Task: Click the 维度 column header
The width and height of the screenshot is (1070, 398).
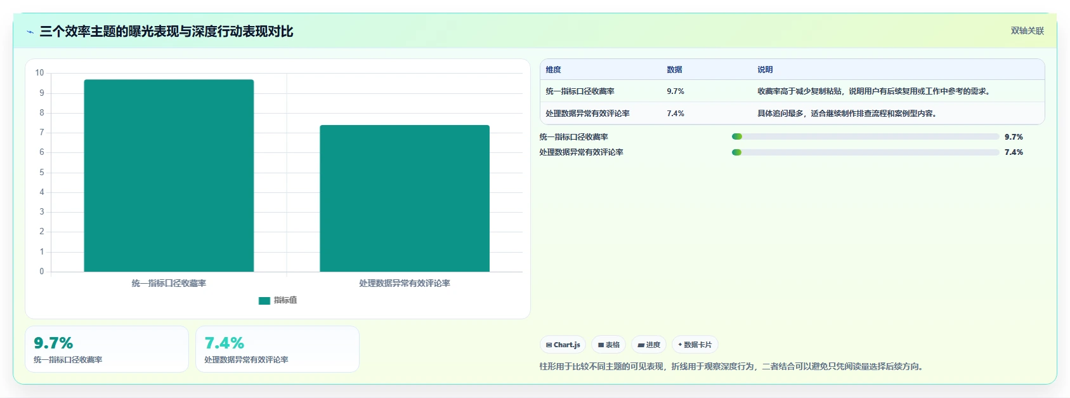Action: pos(553,70)
